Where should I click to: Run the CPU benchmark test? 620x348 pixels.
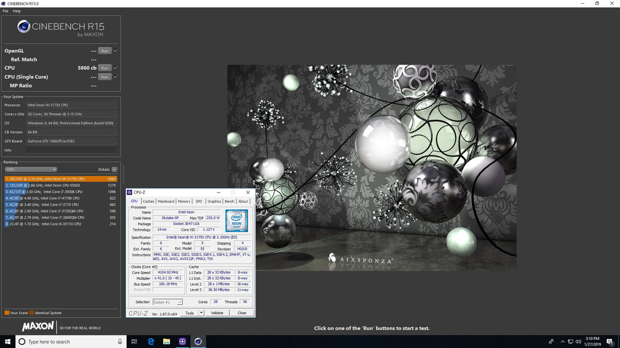pos(105,68)
